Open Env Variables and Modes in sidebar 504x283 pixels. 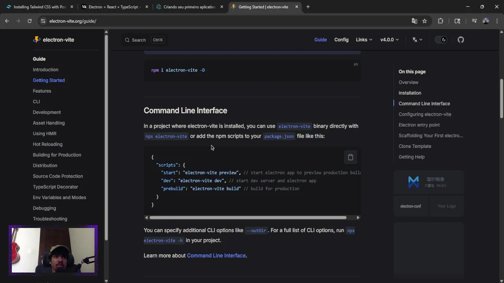pyautogui.click(x=59, y=197)
